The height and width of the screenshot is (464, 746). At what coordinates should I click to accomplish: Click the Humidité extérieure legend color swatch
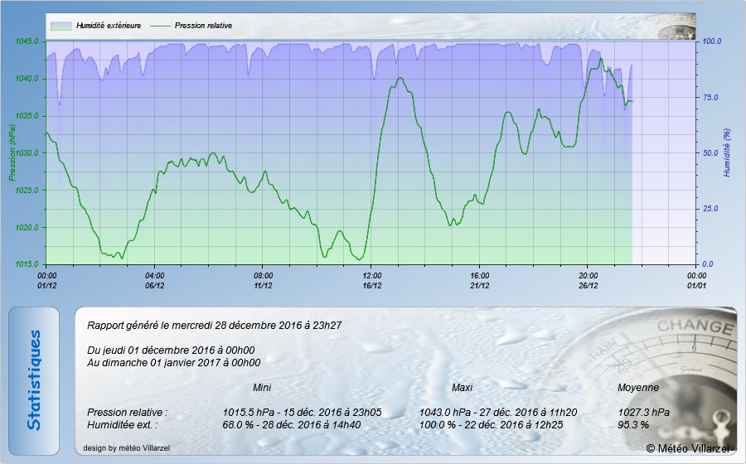coord(61,26)
